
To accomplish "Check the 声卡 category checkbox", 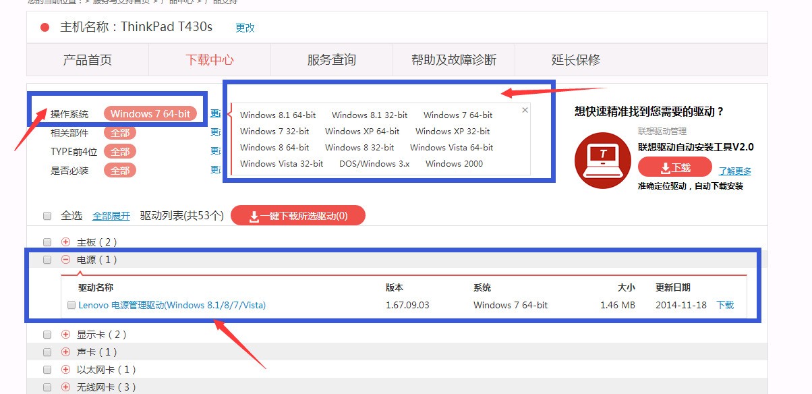I will click(x=47, y=351).
